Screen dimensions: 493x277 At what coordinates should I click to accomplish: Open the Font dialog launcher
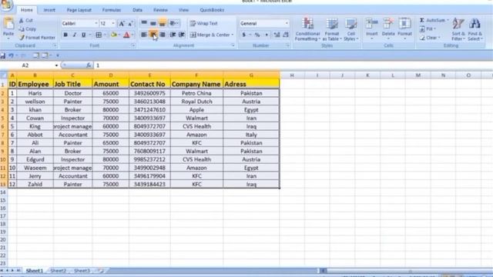(133, 46)
